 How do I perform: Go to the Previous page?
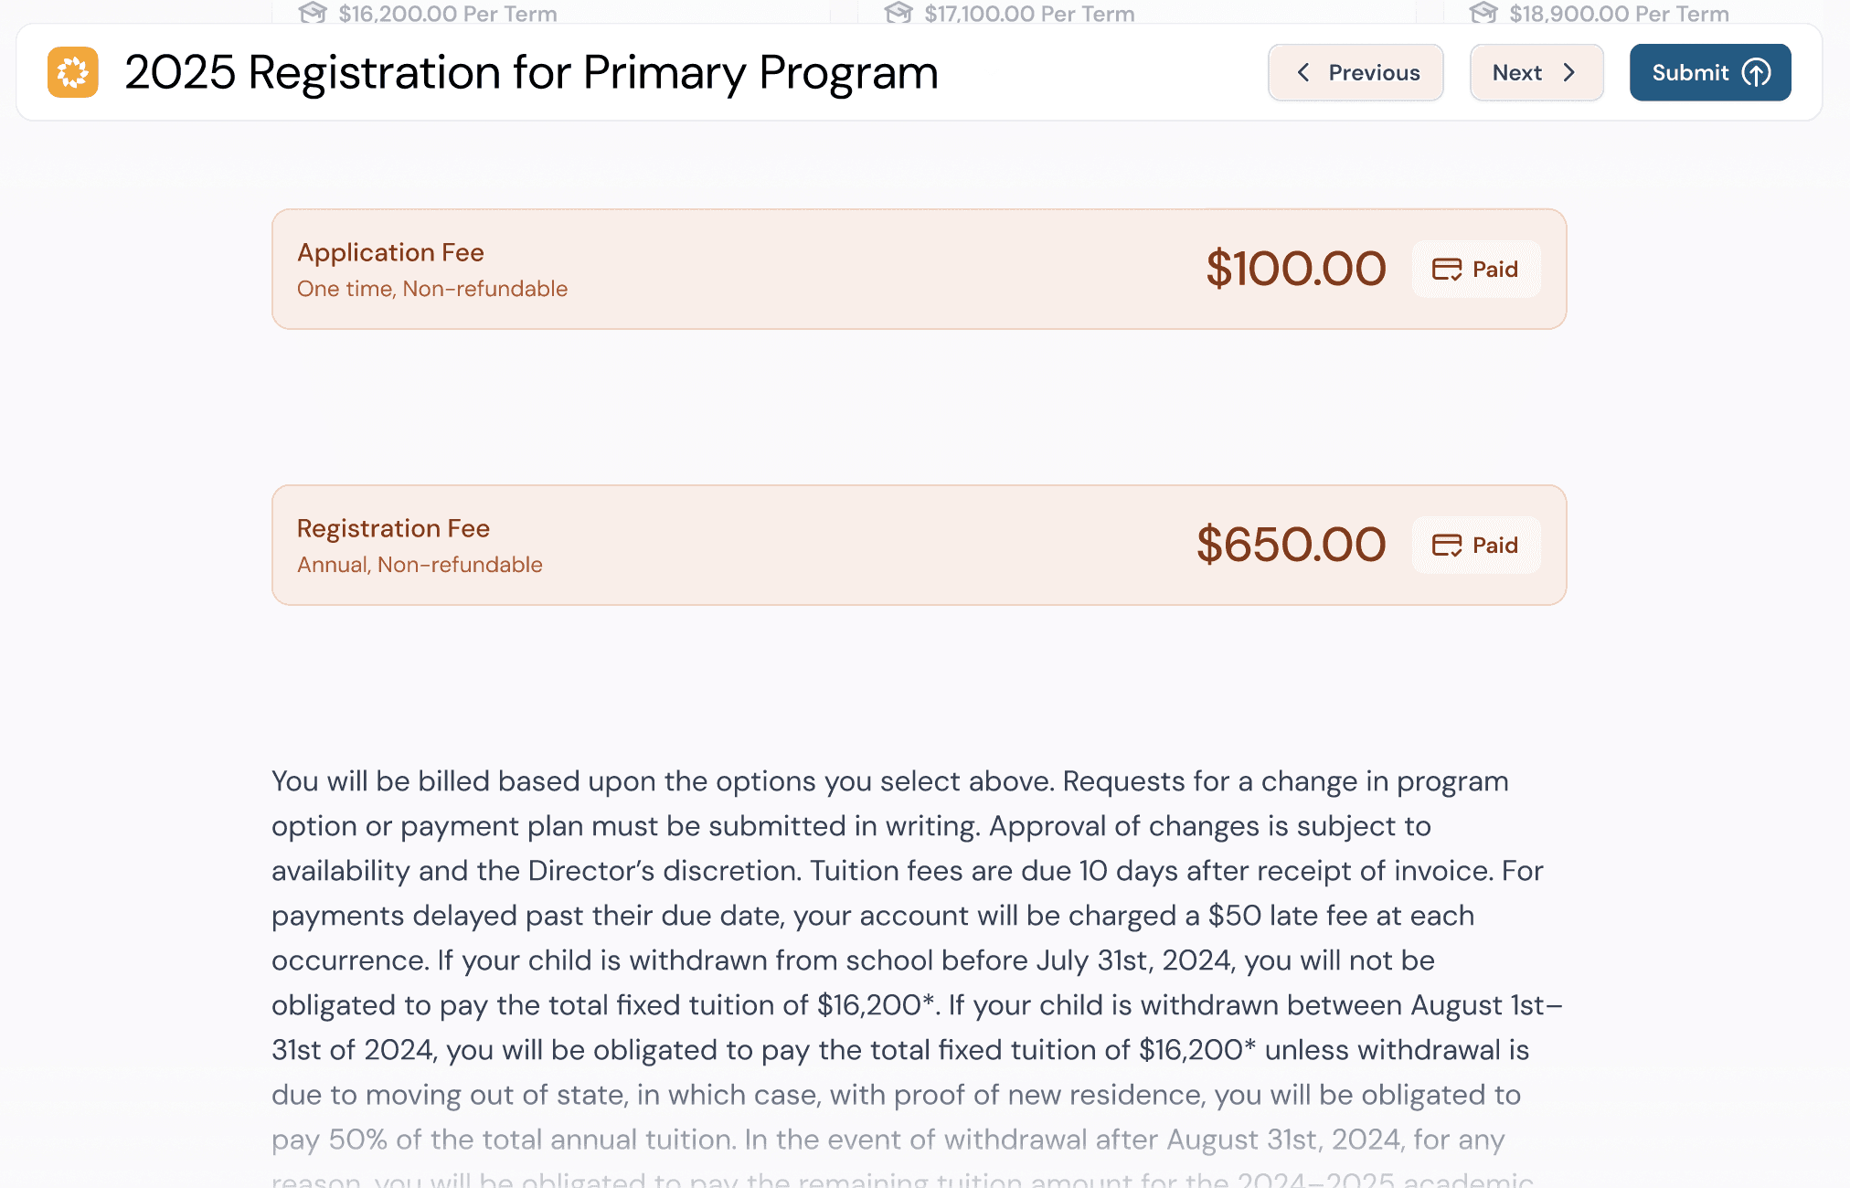[1356, 72]
